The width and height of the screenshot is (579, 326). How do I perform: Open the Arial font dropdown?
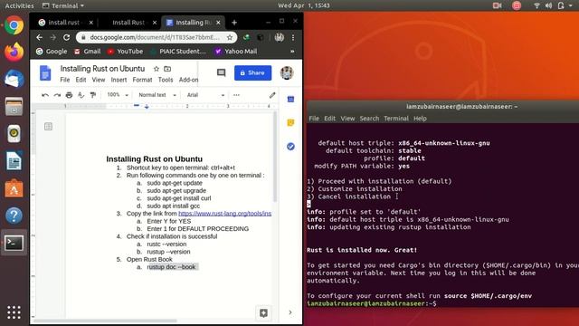coord(205,95)
